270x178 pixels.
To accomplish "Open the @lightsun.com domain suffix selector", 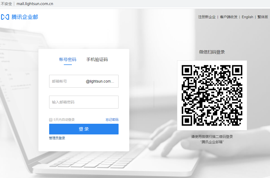I will [100, 82].
